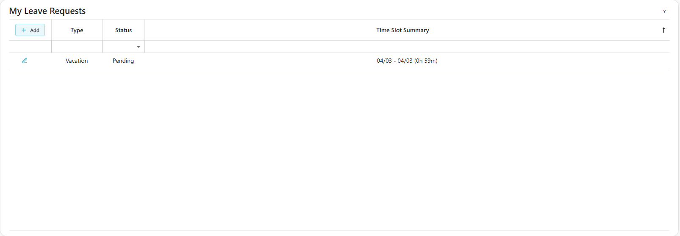Click the empty filter cell under Add
The height and width of the screenshot is (236, 680).
pyautogui.click(x=30, y=47)
